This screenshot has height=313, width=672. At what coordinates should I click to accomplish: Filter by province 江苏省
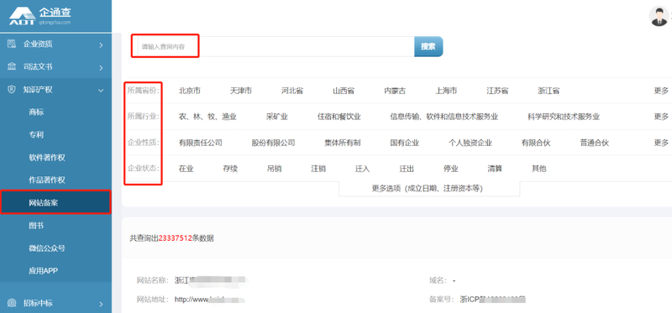497,91
